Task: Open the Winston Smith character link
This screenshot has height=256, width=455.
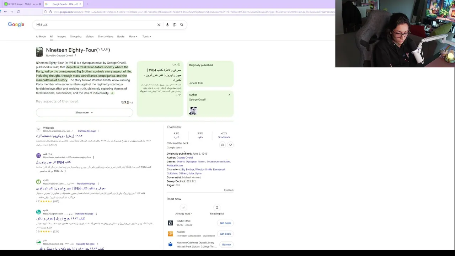Action: (203, 170)
